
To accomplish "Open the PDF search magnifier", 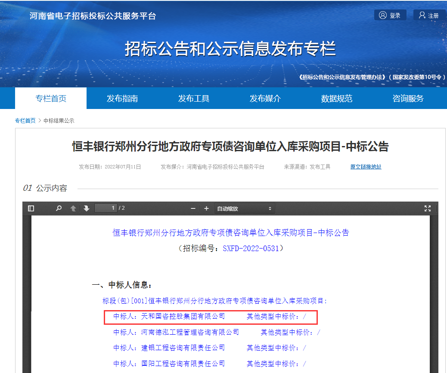I will pos(59,208).
